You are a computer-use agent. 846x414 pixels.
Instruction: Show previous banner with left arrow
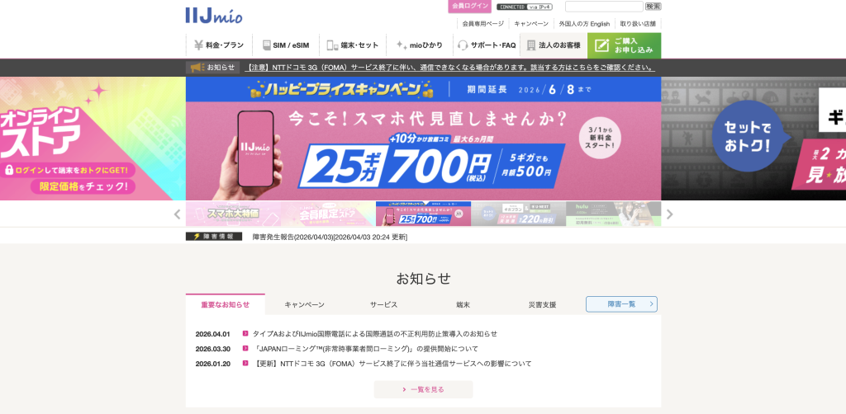tap(177, 214)
